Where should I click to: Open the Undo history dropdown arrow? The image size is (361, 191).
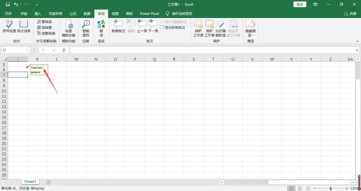tap(20, 5)
